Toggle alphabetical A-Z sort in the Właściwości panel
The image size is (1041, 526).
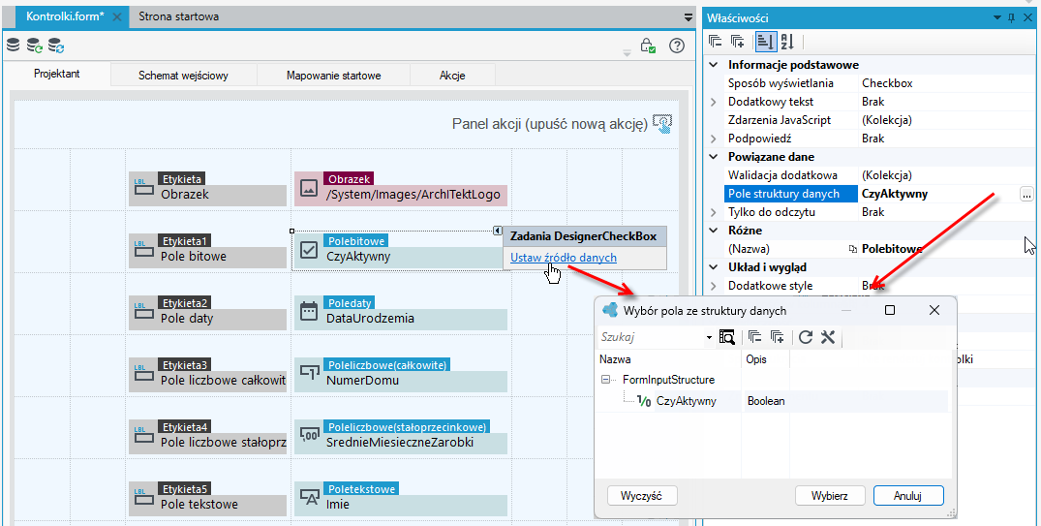click(787, 42)
